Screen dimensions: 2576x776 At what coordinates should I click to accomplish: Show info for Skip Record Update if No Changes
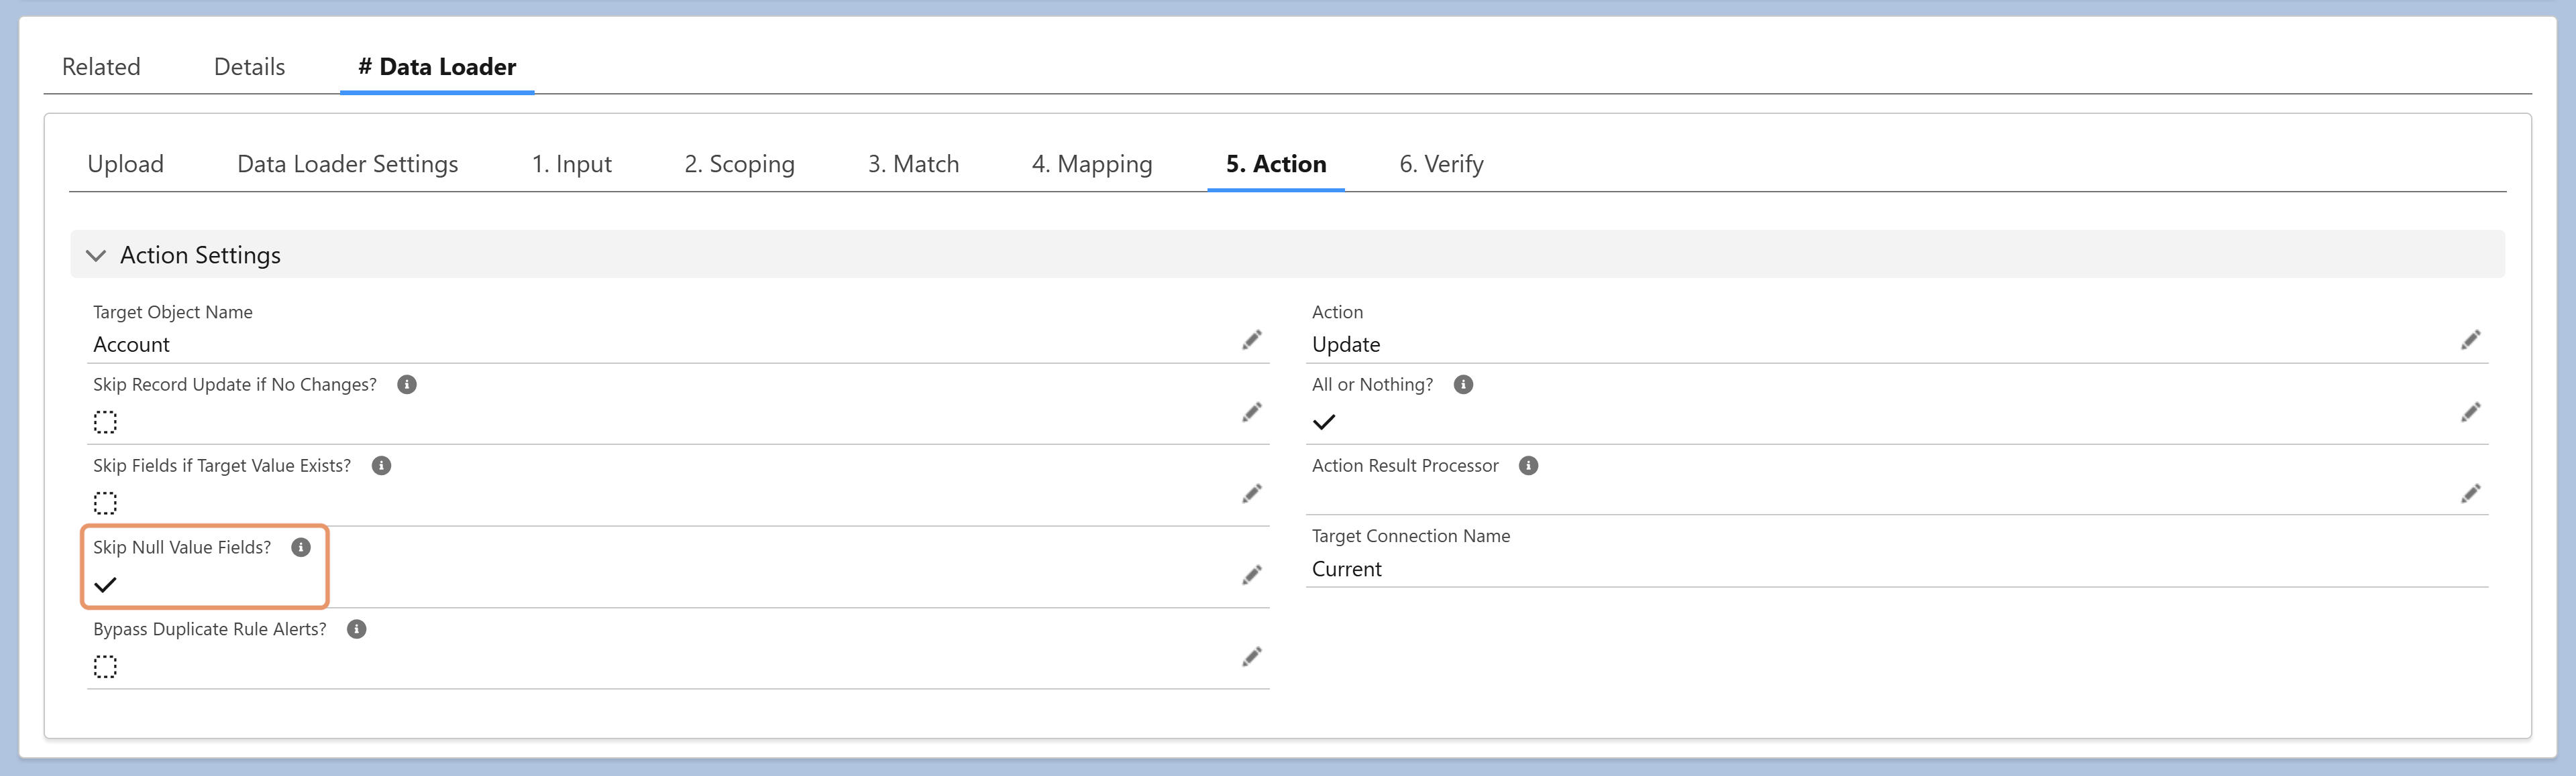(x=407, y=385)
